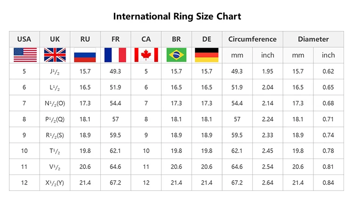Click the 2.33 inch circumference cell
The height and width of the screenshot is (198, 353).
click(x=267, y=135)
